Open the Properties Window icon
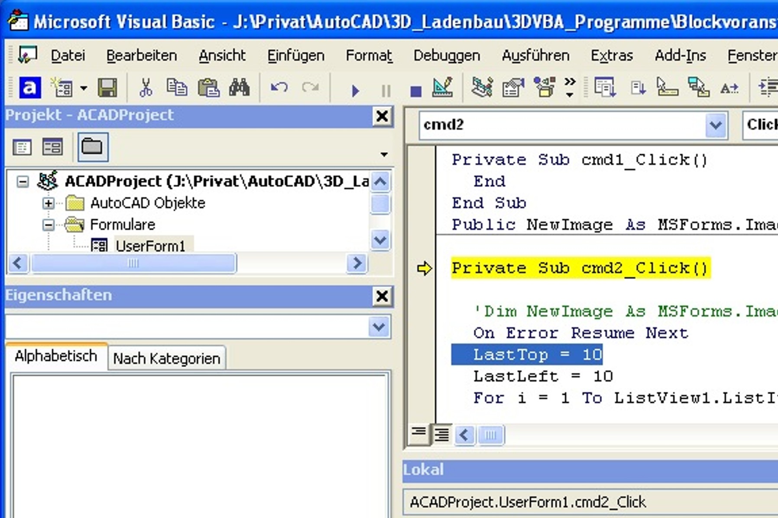The width and height of the screenshot is (778, 518). 513,88
